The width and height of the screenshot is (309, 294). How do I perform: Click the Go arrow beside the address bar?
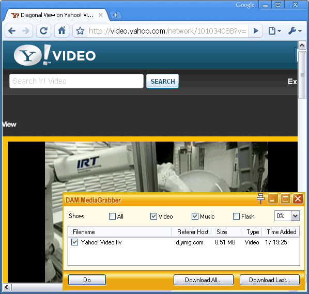(256, 30)
